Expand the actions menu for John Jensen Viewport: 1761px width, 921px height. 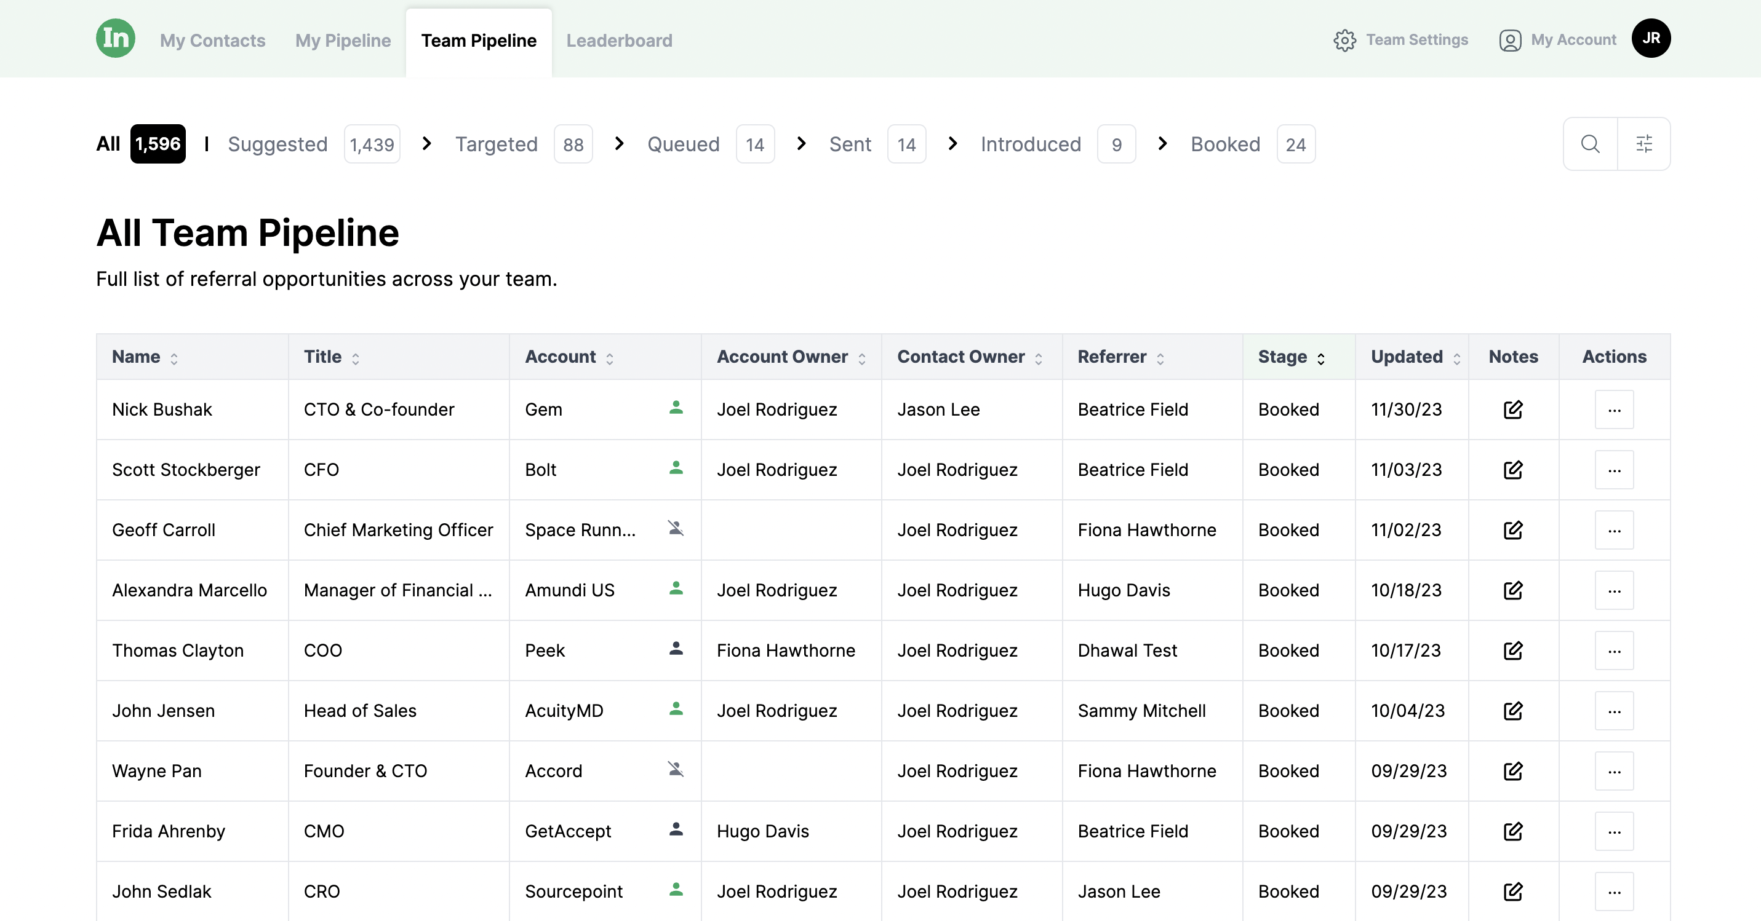(1614, 711)
